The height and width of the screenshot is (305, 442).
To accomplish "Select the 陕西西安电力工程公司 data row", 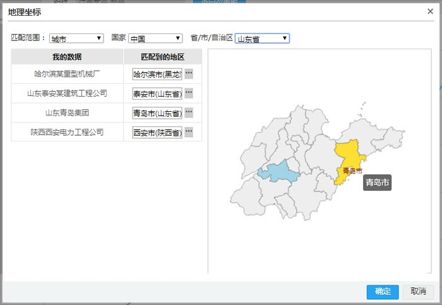I will 67,133.
